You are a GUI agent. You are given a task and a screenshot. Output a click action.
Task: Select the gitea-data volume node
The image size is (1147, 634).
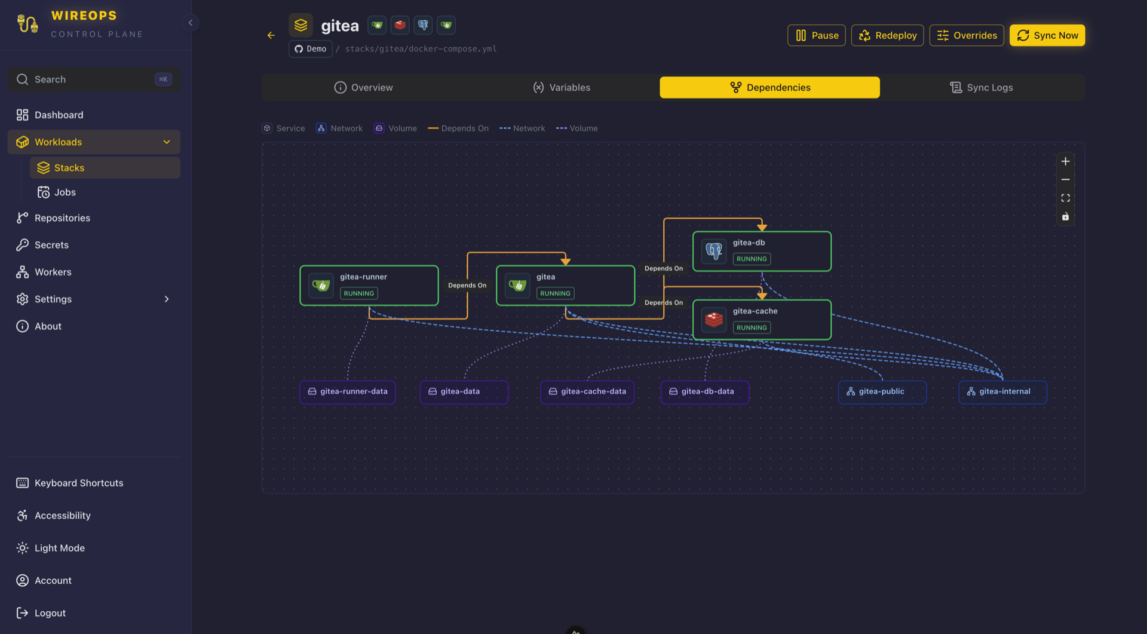(464, 392)
